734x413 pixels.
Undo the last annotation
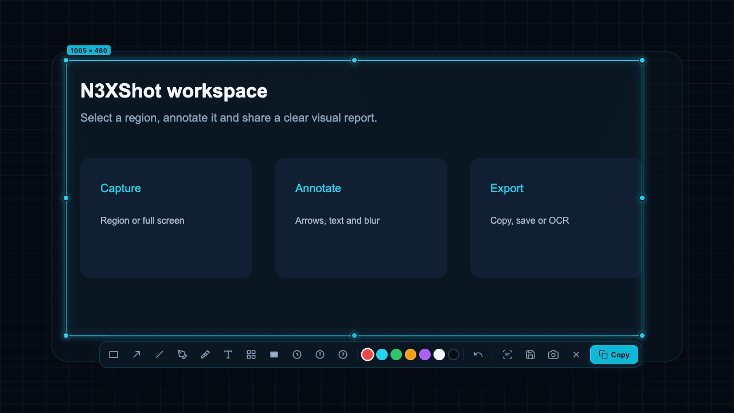(478, 354)
